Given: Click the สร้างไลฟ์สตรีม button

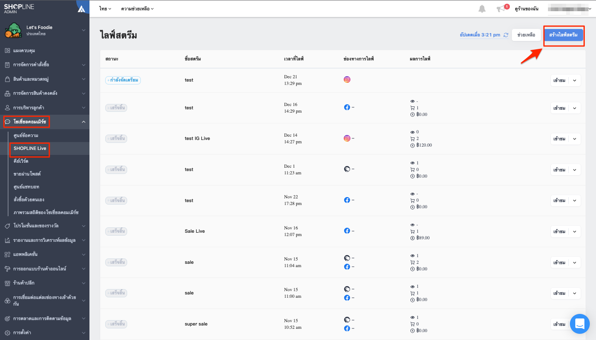Looking at the screenshot, I should (563, 35).
